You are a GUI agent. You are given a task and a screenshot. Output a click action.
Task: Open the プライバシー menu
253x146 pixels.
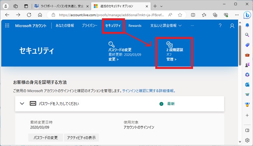pyautogui.click(x=90, y=25)
